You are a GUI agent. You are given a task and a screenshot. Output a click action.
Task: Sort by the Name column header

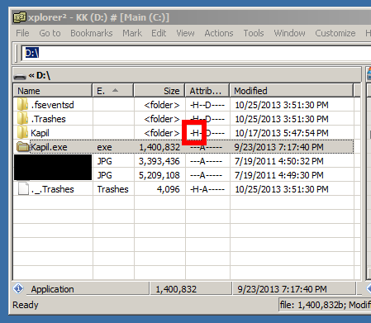pyautogui.click(x=52, y=91)
